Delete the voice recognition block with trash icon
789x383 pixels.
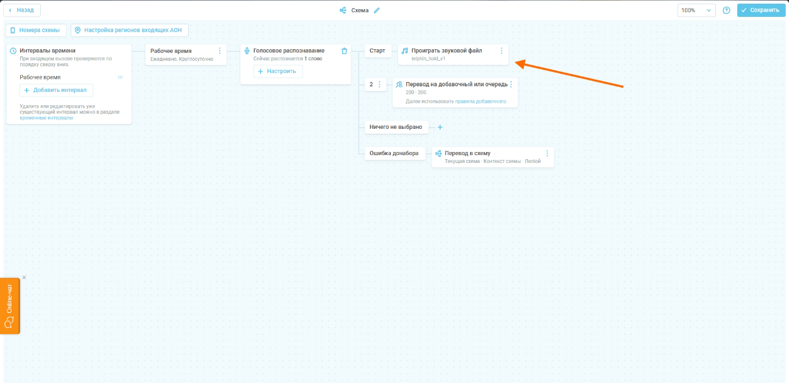pyautogui.click(x=344, y=51)
